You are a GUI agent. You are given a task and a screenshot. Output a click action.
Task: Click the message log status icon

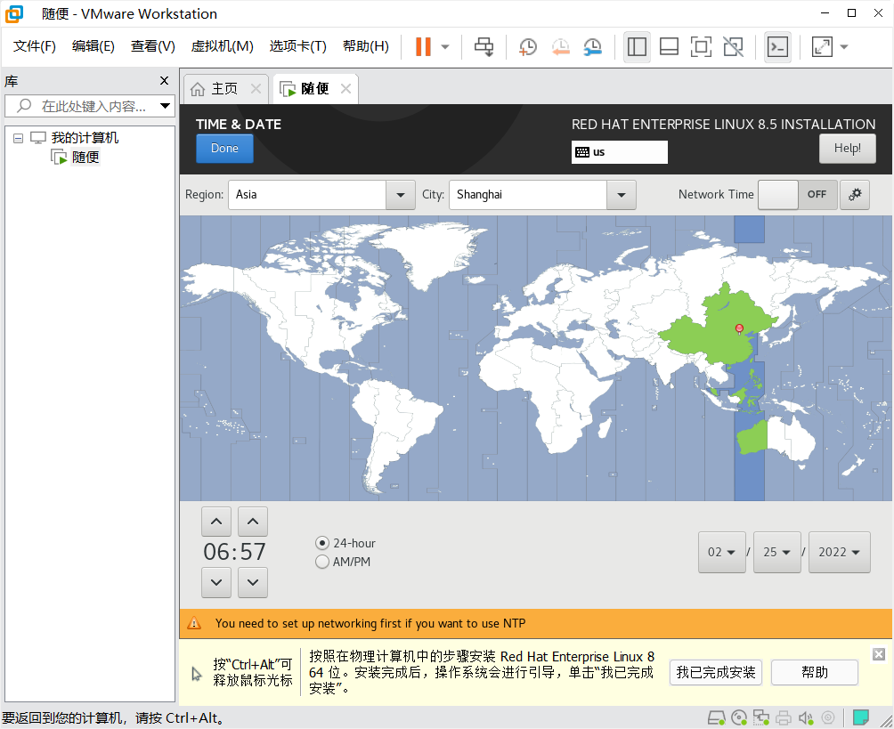pyautogui.click(x=860, y=717)
